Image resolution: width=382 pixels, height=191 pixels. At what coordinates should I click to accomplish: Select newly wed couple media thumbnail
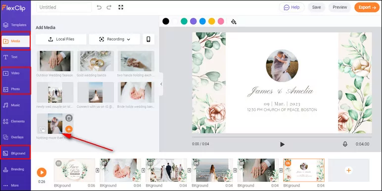(x=55, y=93)
